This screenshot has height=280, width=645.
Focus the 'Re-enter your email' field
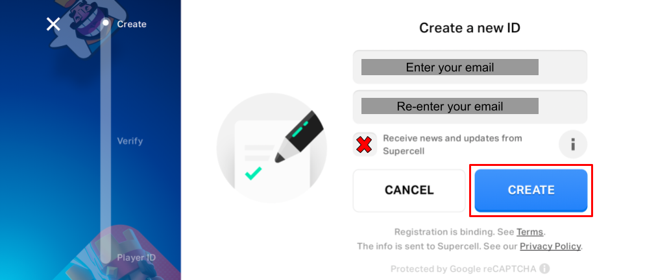tap(469, 106)
